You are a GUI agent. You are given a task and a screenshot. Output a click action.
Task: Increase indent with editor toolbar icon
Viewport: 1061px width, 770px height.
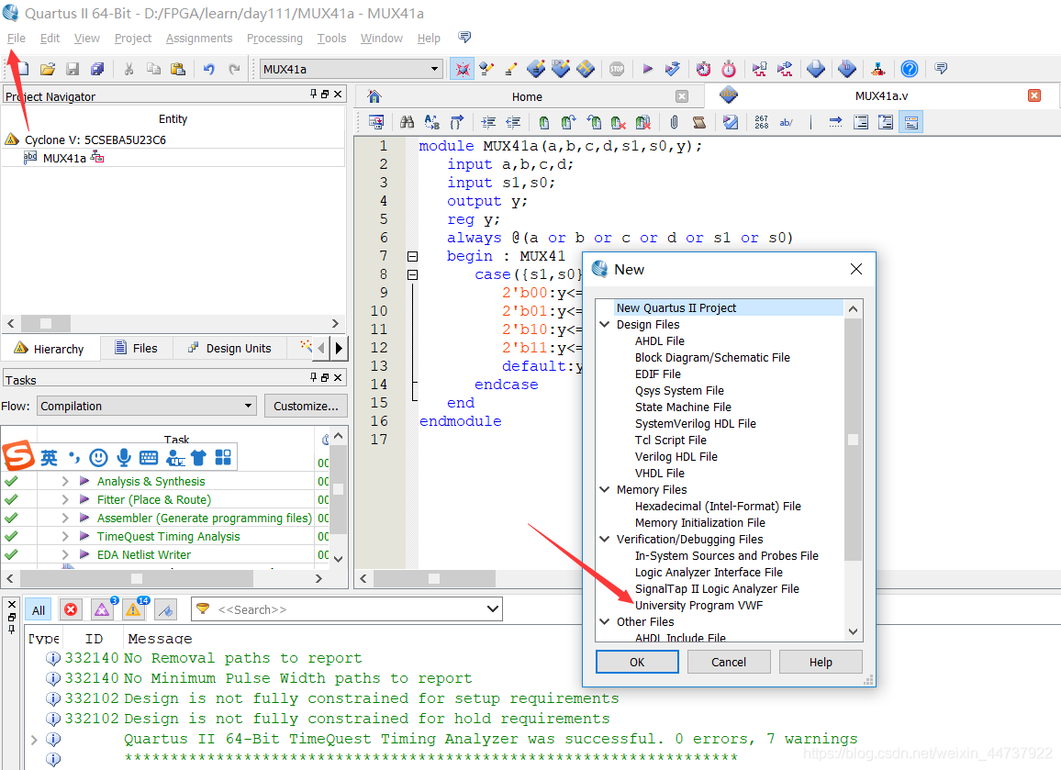[x=488, y=122]
